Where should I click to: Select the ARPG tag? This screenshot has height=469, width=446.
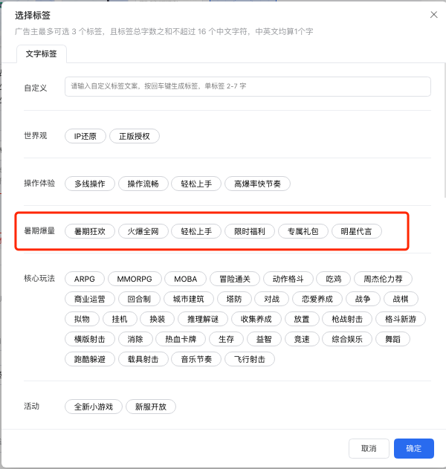tap(85, 279)
